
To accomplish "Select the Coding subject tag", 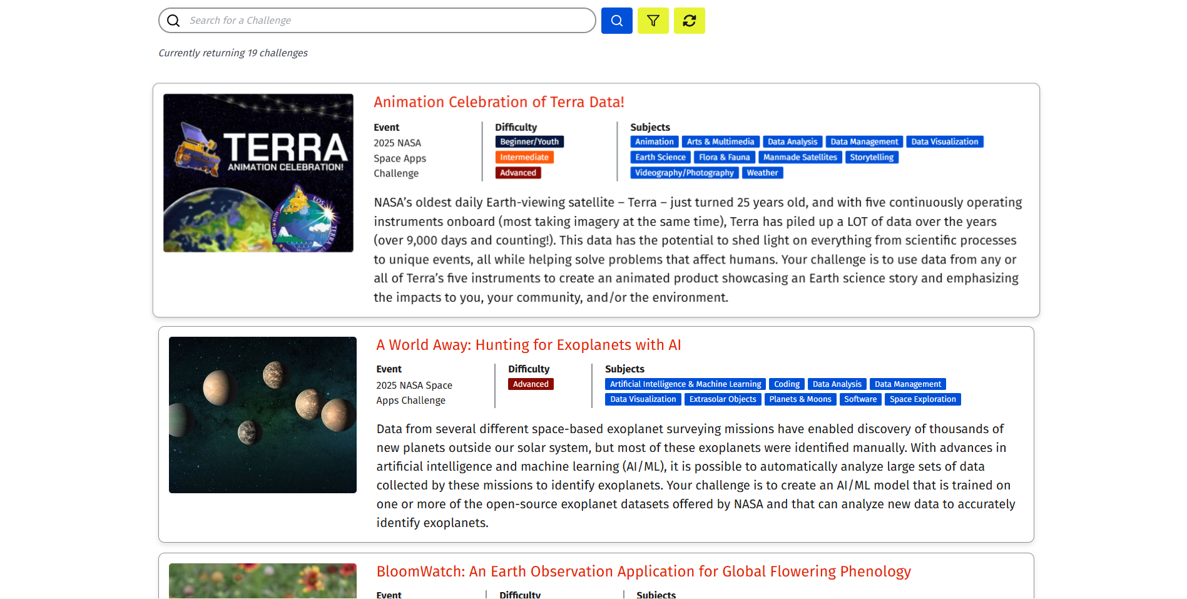I will tap(787, 384).
